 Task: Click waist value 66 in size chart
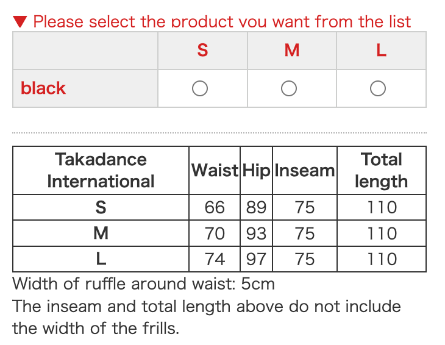tap(215, 207)
